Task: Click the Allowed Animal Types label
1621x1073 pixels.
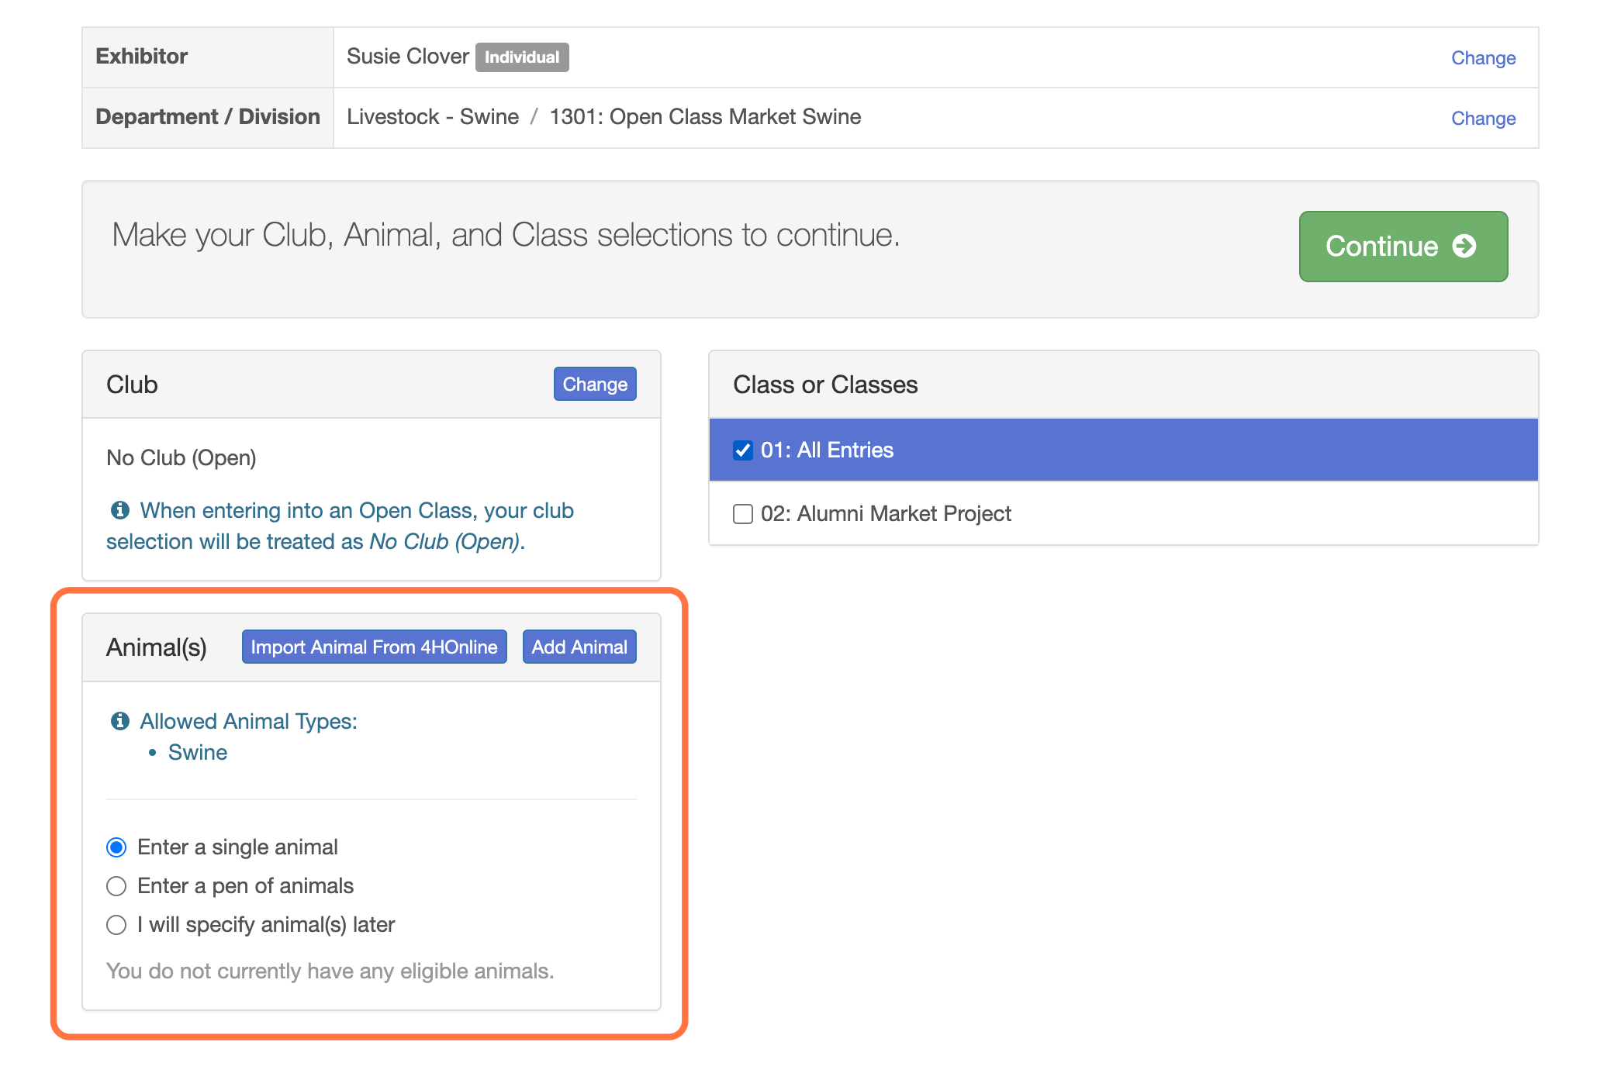Action: pyautogui.click(x=248, y=722)
